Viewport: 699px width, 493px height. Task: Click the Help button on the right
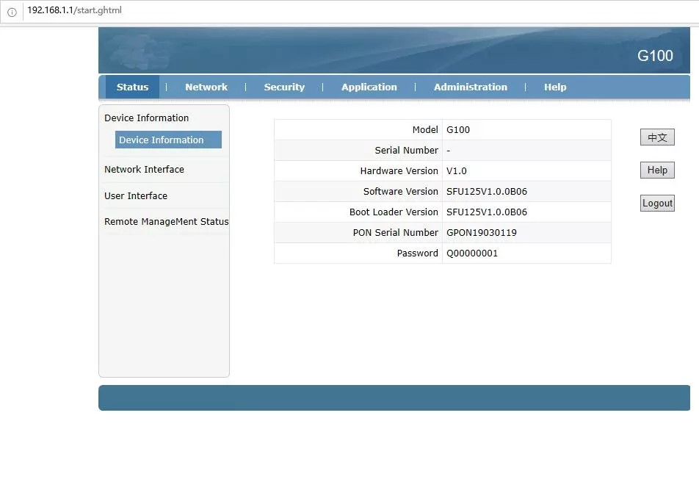(657, 170)
